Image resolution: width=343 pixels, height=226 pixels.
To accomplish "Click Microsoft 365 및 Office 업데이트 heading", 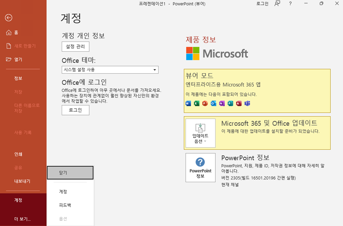I will [269, 123].
